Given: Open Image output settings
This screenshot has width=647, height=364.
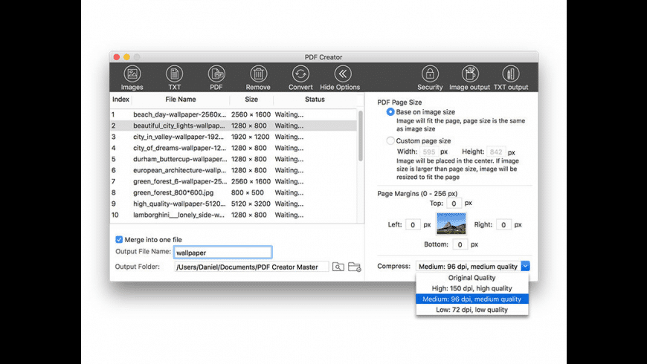Looking at the screenshot, I should pyautogui.click(x=469, y=74).
